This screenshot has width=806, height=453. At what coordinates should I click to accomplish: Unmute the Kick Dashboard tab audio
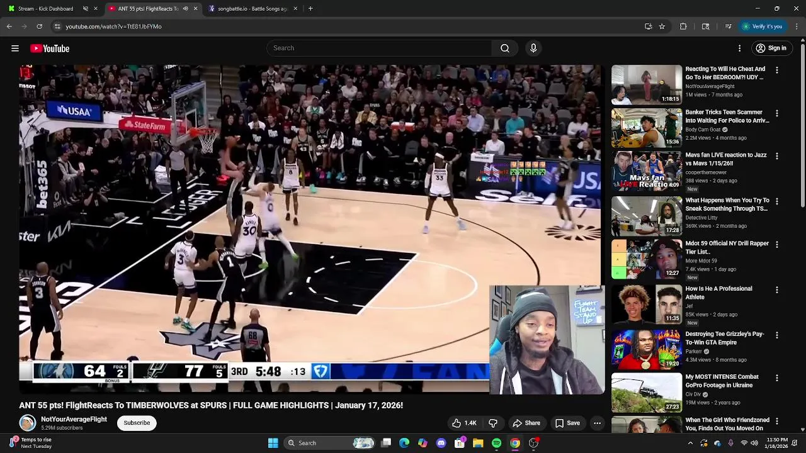[85, 9]
